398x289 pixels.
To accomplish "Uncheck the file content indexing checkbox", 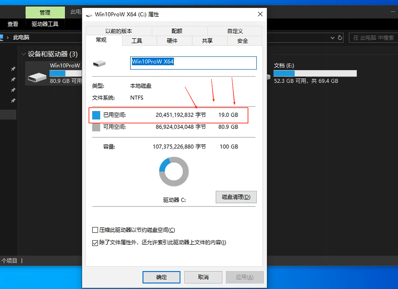I will pyautogui.click(x=95, y=243).
